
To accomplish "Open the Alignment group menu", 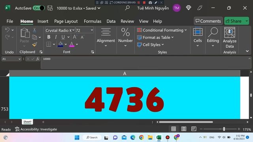I will click(x=106, y=37).
